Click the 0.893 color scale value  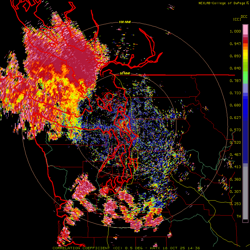tap(235, 56)
